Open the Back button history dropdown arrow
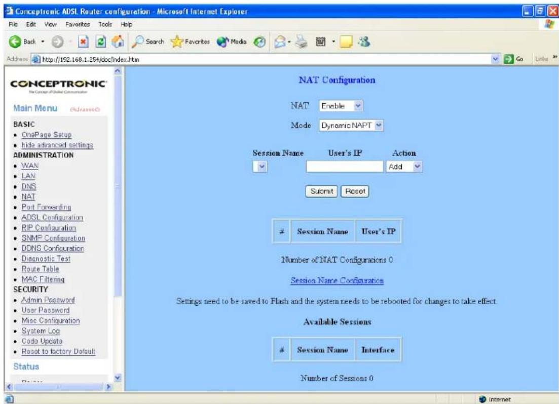Viewport: 559px width, 404px height. [x=43, y=42]
